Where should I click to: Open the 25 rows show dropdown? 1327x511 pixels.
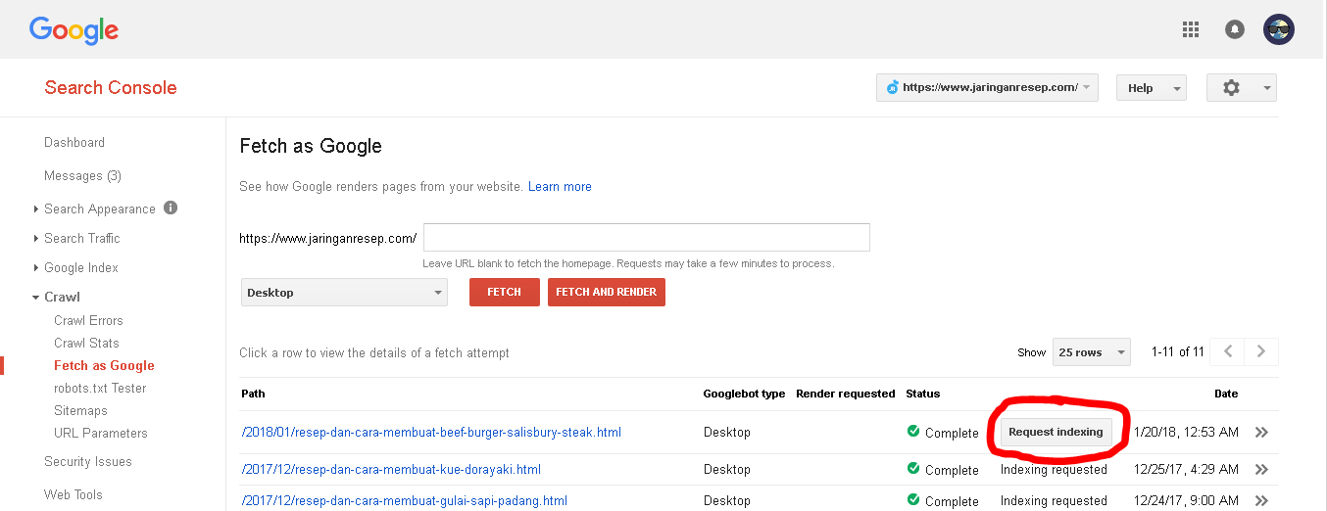(1091, 352)
